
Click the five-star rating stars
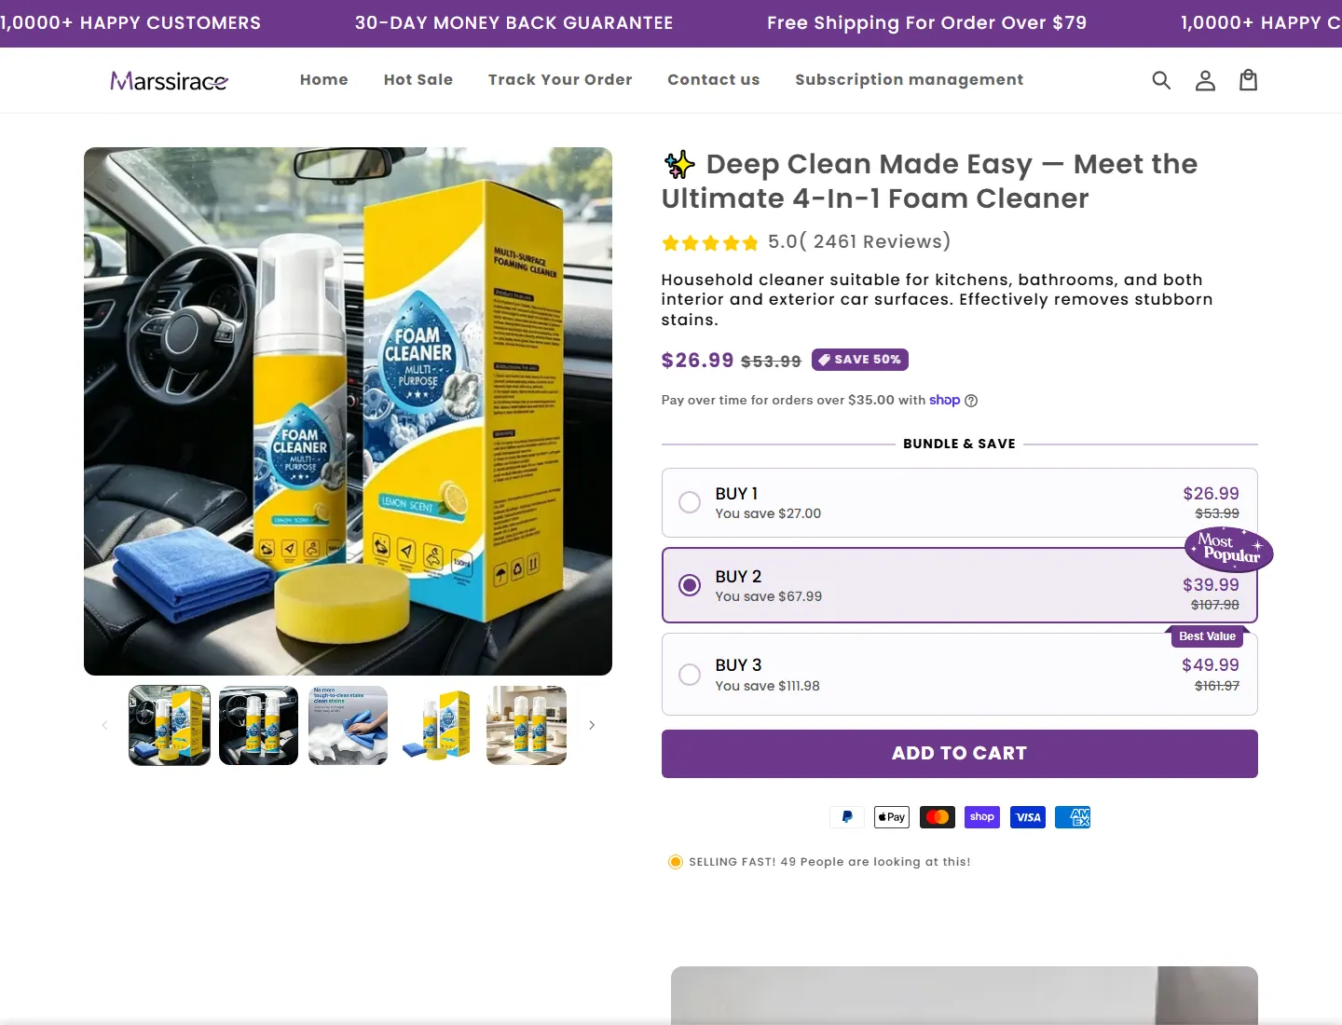pyautogui.click(x=710, y=243)
